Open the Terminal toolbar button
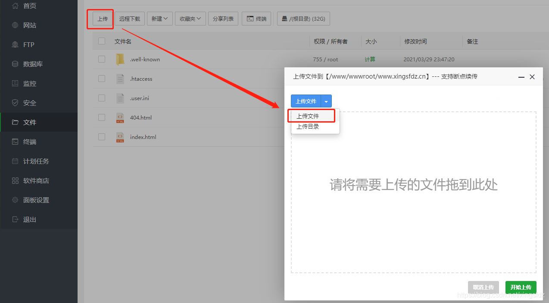 [257, 19]
